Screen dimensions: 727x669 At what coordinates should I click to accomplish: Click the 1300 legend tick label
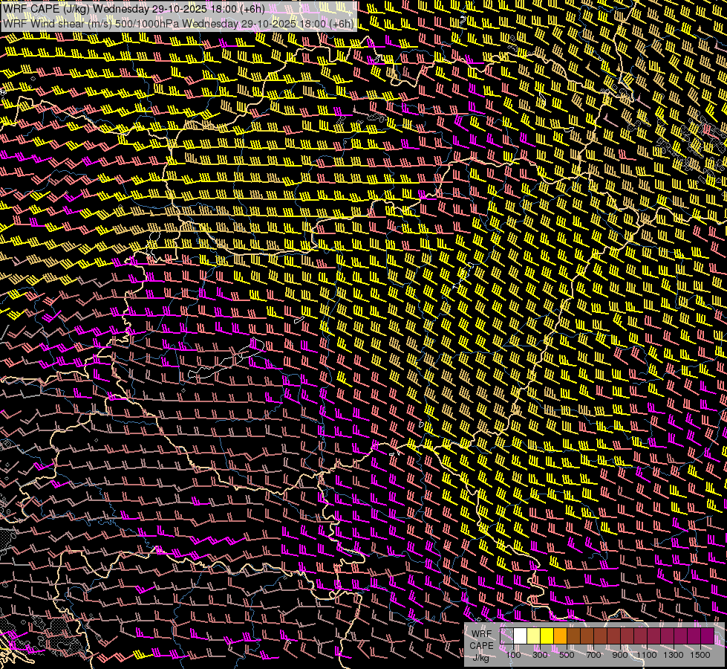click(674, 655)
